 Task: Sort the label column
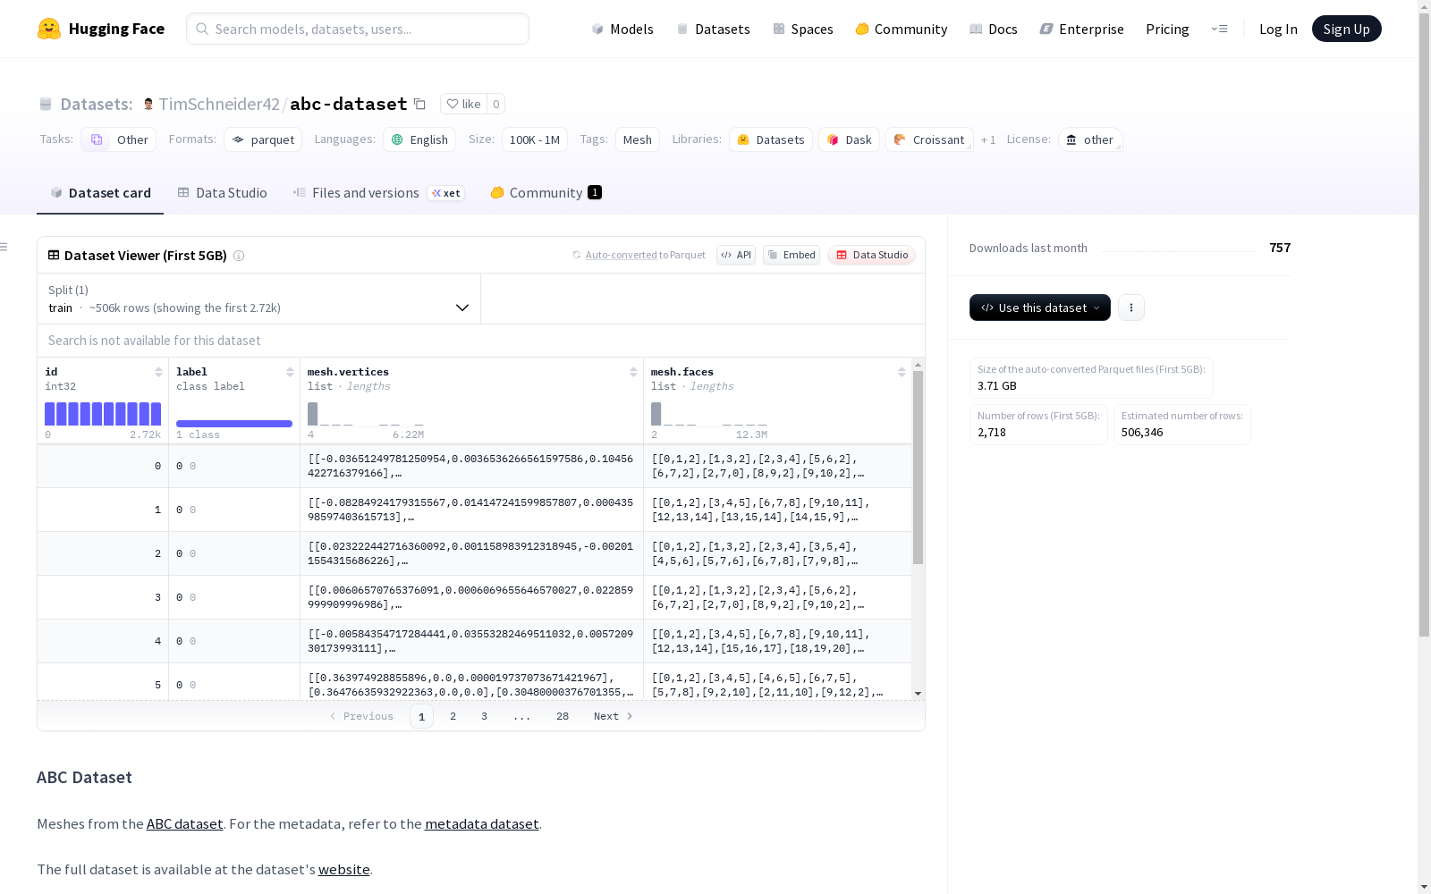[290, 372]
